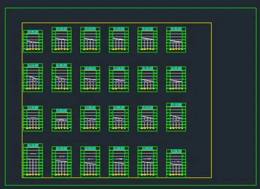Click the cyan station label on top-left sheet
This screenshot has width=260, height=189.
click(33, 31)
